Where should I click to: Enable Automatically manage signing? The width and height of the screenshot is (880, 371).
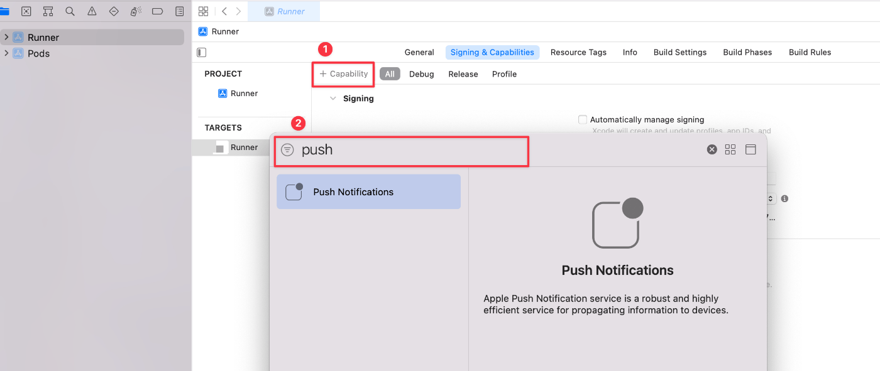click(x=583, y=119)
